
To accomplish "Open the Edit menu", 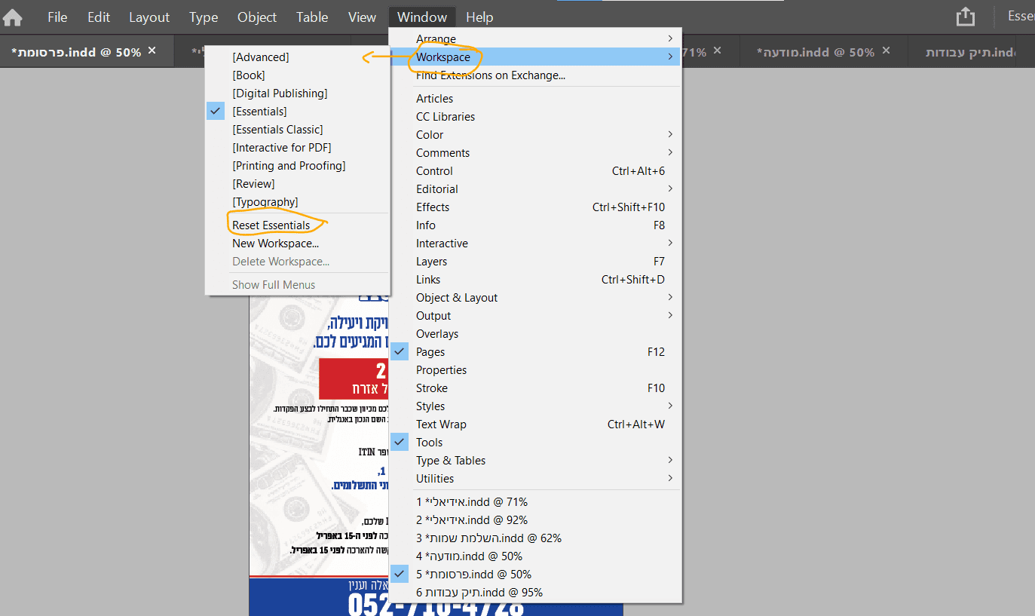I will click(x=98, y=17).
